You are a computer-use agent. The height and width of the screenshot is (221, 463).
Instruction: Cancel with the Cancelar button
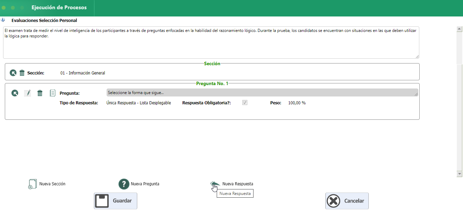click(347, 201)
